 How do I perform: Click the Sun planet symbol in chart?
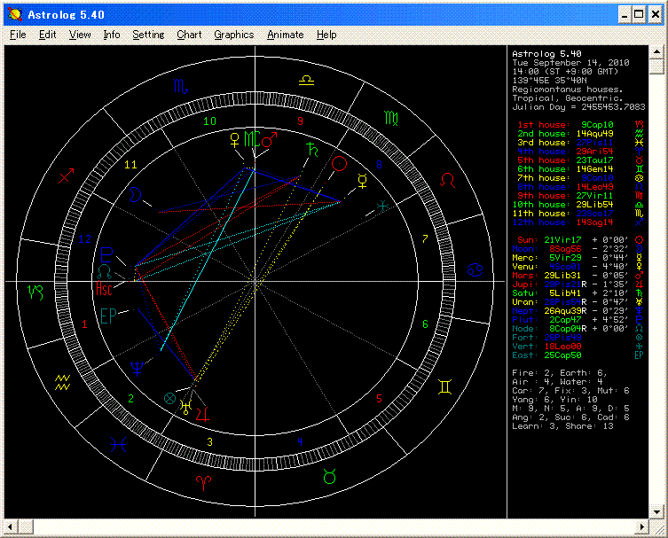tap(338, 164)
